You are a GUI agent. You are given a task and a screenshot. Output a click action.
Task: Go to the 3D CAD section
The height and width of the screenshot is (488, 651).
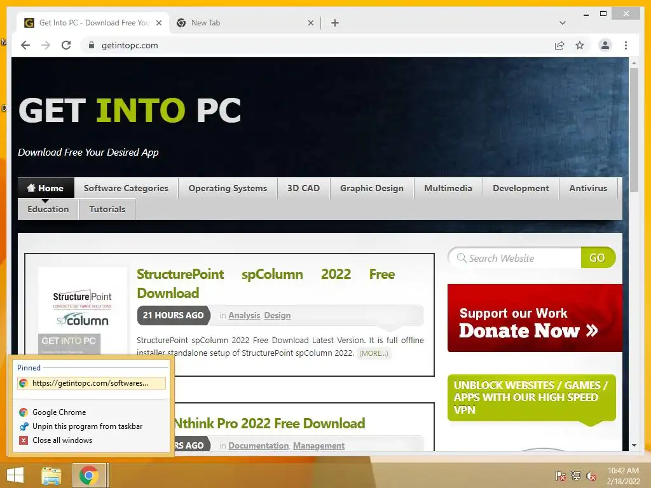click(303, 188)
